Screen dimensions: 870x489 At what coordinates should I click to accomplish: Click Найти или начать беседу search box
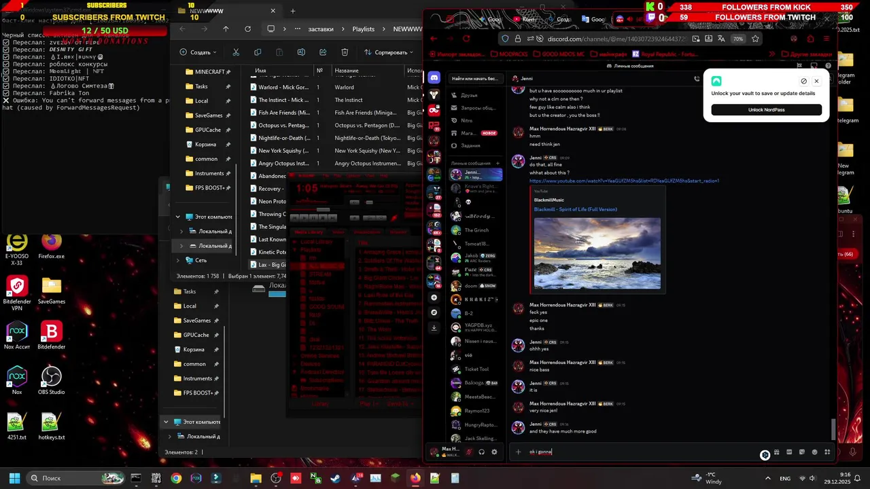tap(475, 79)
